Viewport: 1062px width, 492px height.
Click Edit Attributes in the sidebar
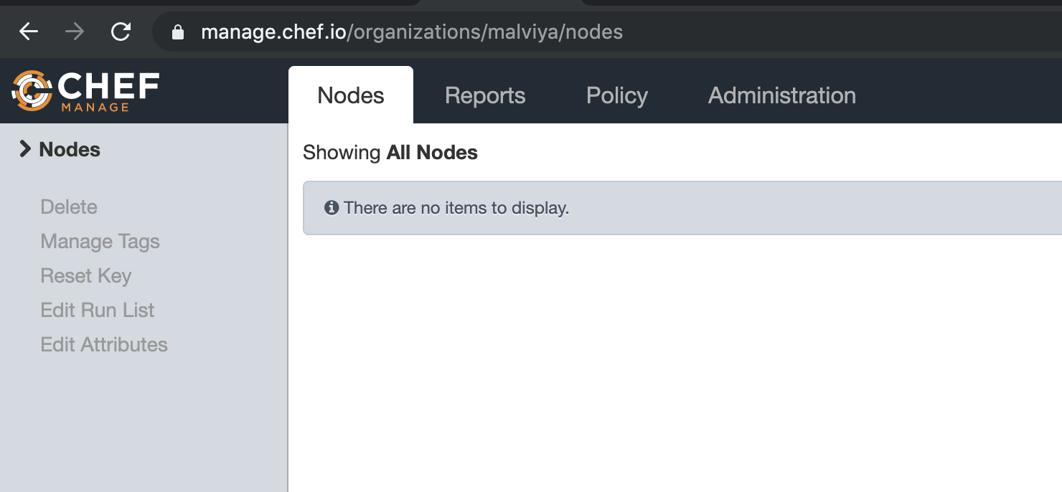click(103, 344)
